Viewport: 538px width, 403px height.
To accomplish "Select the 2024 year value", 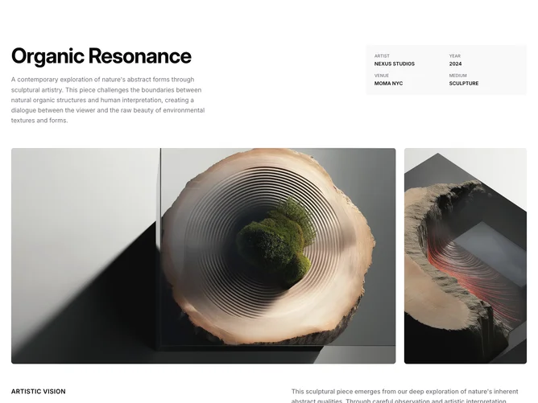I will pyautogui.click(x=455, y=64).
